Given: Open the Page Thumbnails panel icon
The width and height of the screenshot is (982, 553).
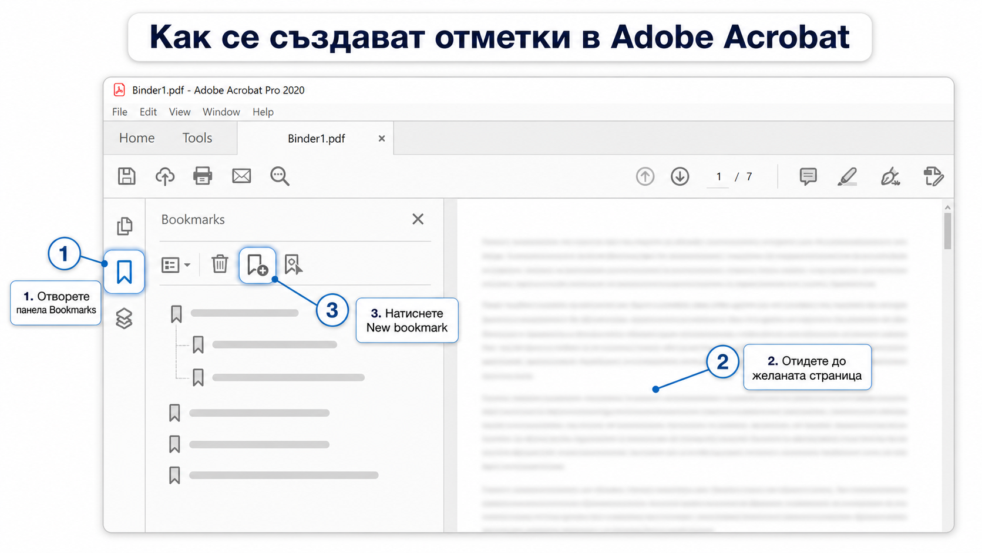Looking at the screenshot, I should pyautogui.click(x=125, y=226).
